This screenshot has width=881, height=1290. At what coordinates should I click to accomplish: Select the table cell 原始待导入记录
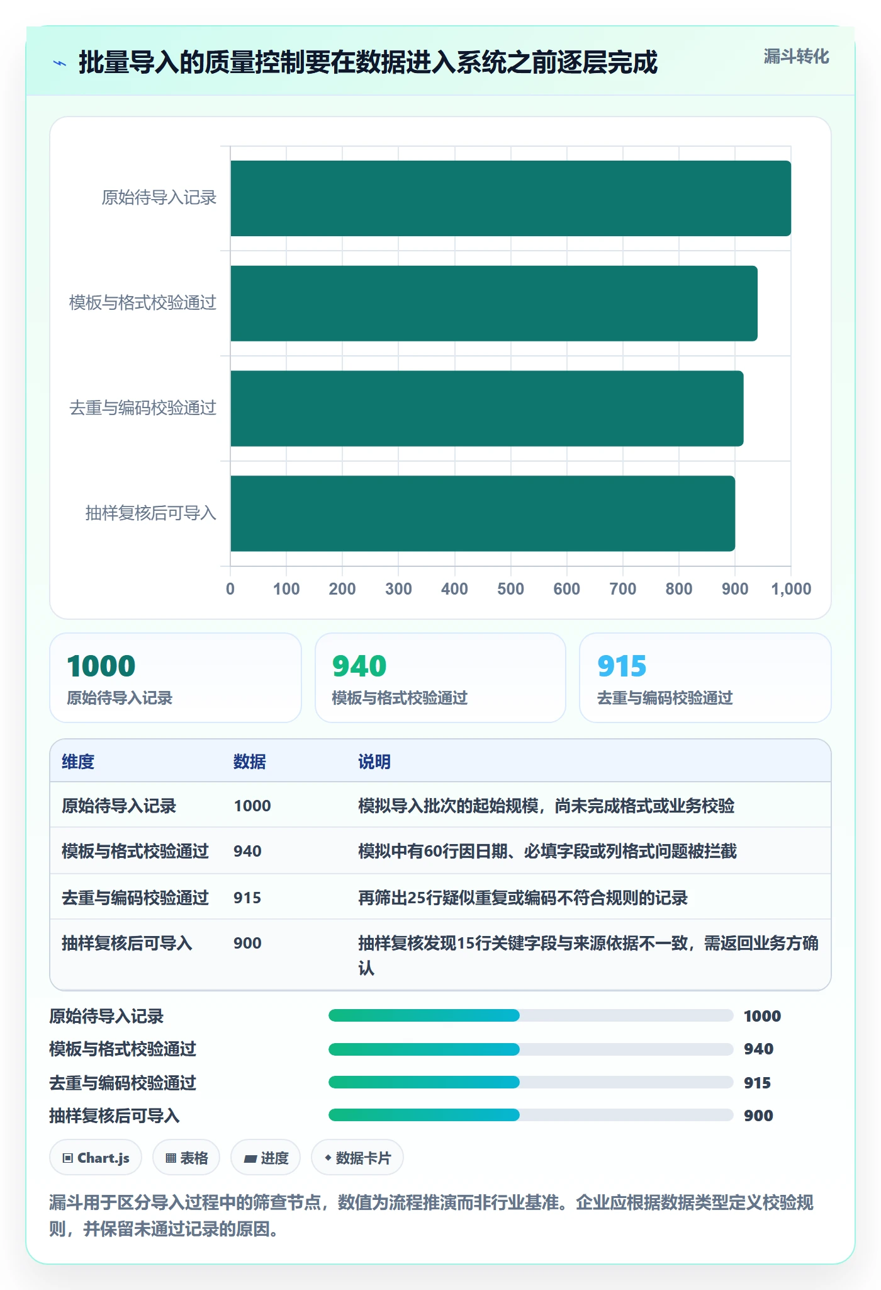(119, 806)
